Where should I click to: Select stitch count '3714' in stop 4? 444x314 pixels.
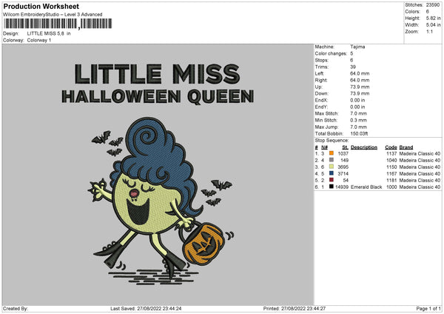point(343,174)
